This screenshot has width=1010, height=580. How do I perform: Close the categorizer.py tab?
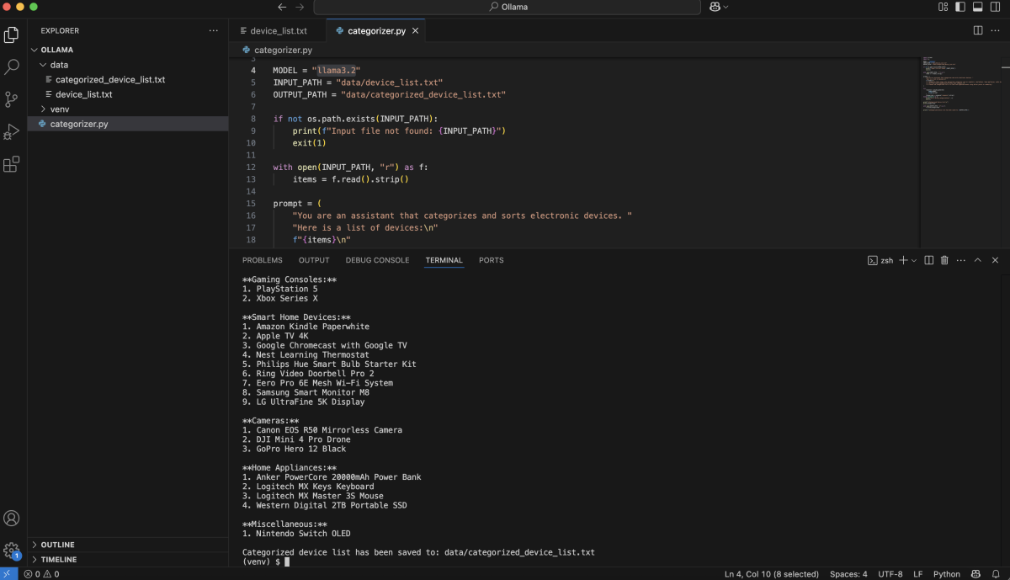[415, 30]
